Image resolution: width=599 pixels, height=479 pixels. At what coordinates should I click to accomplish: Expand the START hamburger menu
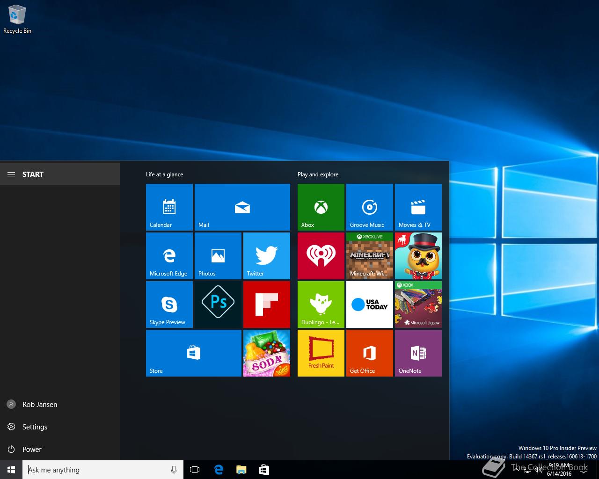pos(11,174)
